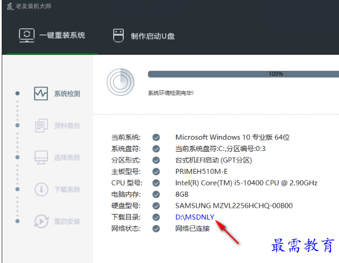Image resolution: width=339 pixels, height=263 pixels.
Task: Click the 老友装机大师 logo icon
Action: click(10, 6)
